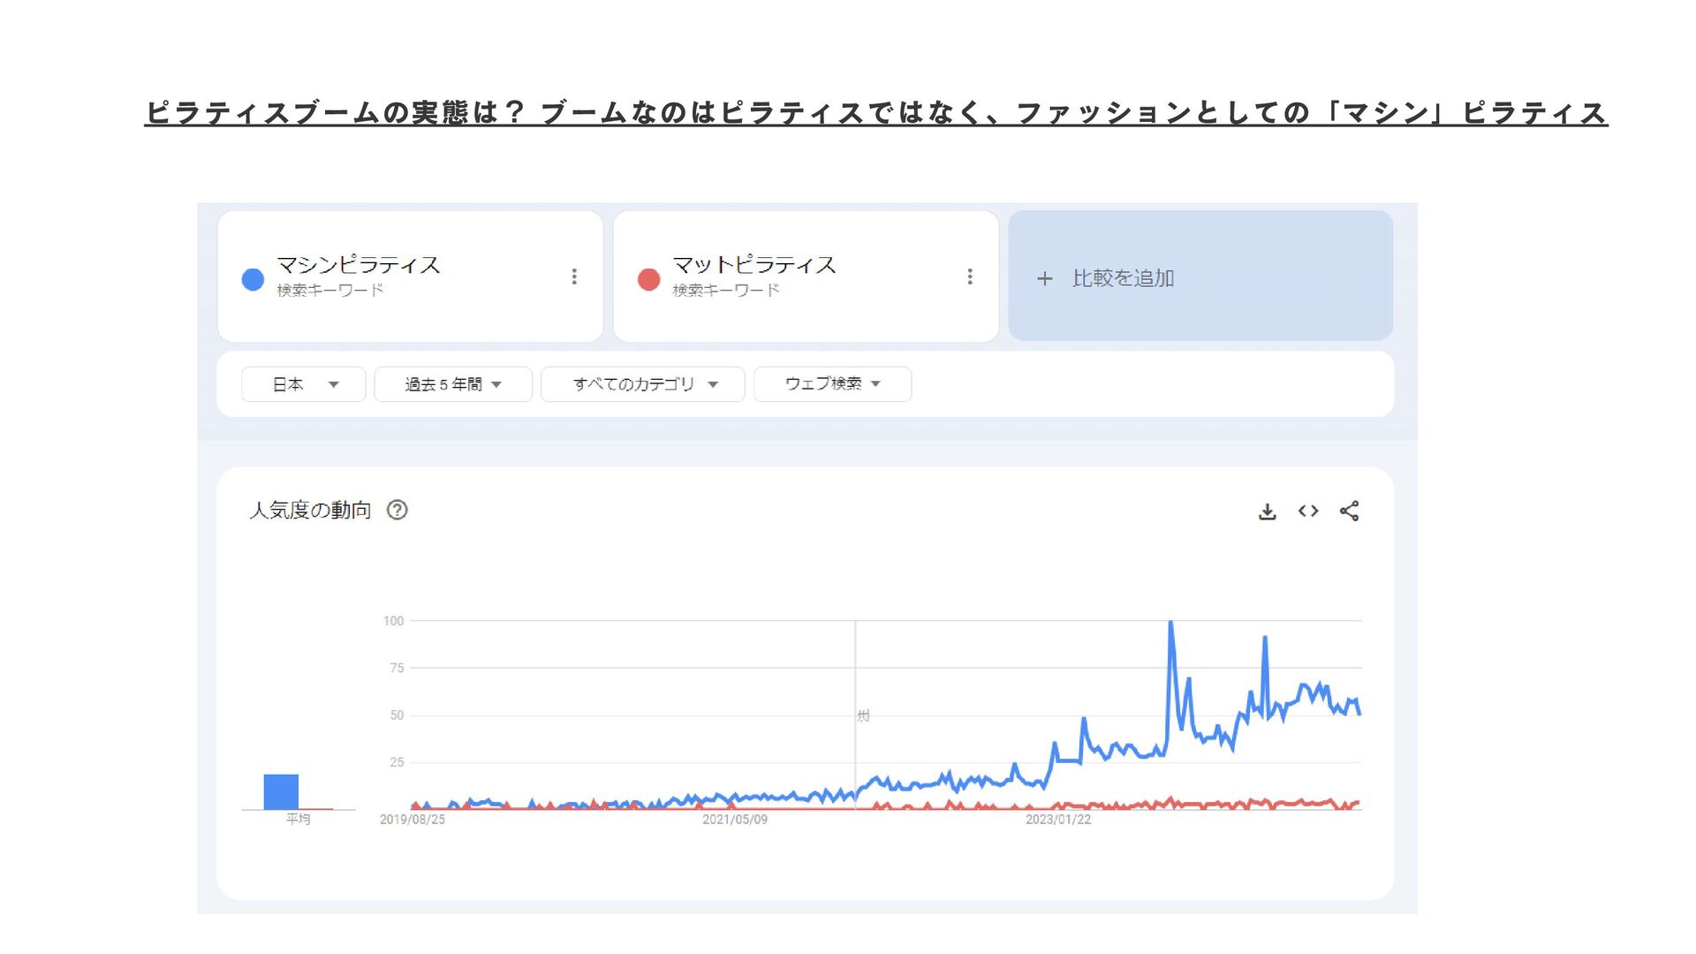The width and height of the screenshot is (1696, 954).
Task: Click the highest blue peak at 100
Action: coord(1170,623)
